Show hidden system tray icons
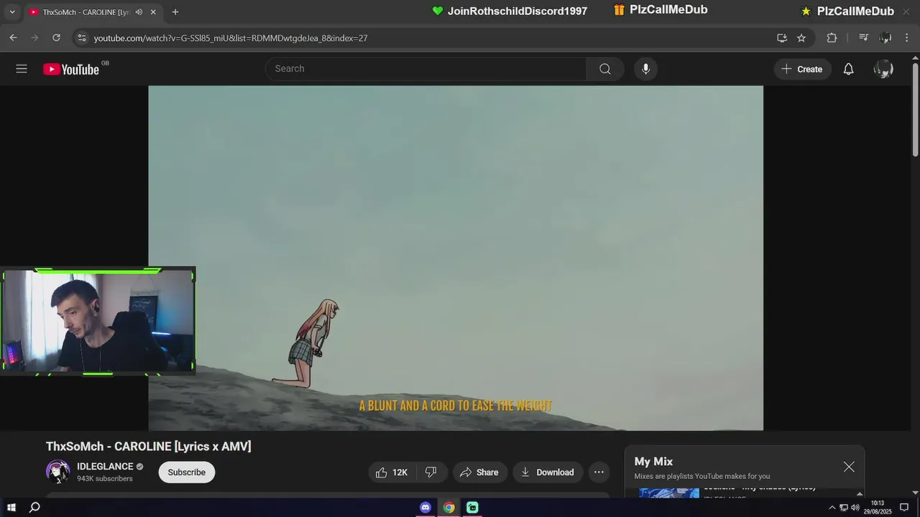Screen dimensions: 920x517 [x=832, y=508]
